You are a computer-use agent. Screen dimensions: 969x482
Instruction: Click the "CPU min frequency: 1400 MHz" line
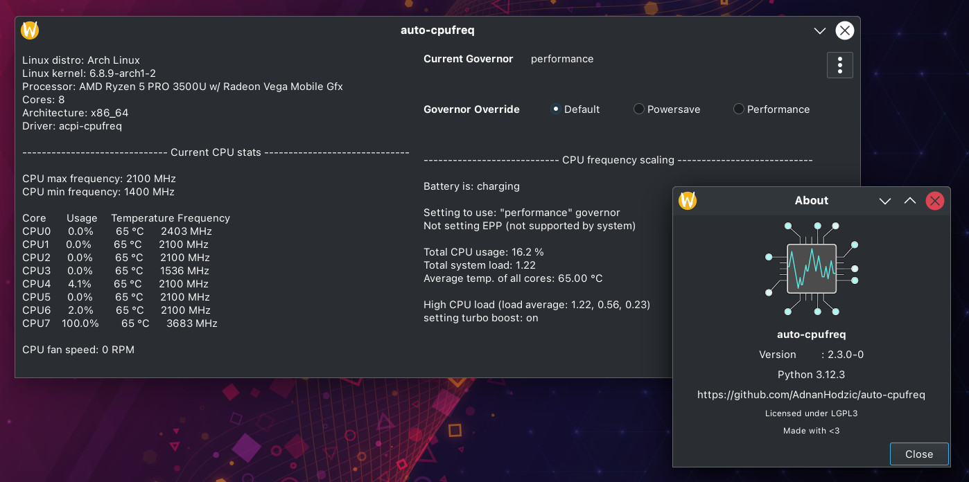pos(98,192)
